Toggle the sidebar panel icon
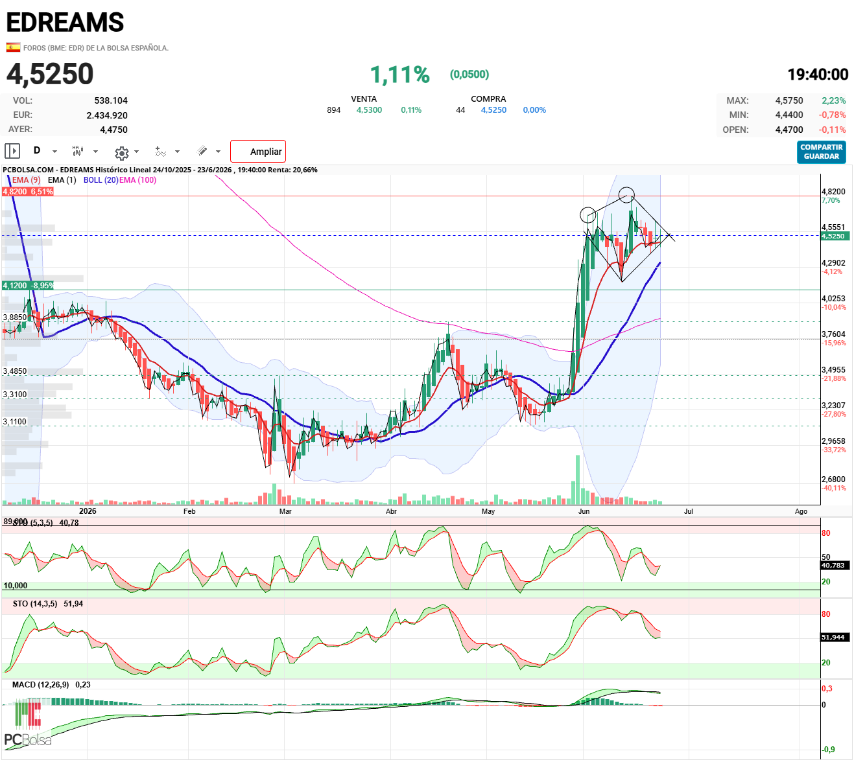The width and height of the screenshot is (854, 760). click(12, 151)
